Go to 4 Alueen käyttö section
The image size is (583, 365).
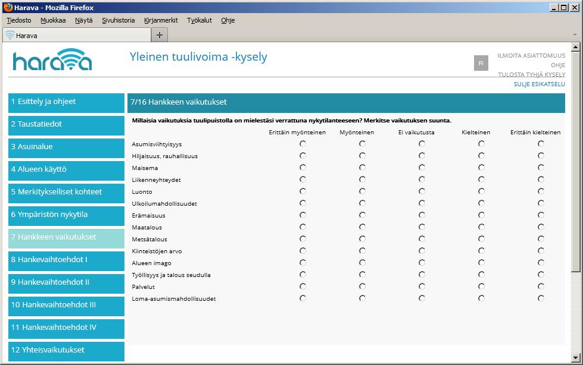(x=66, y=171)
